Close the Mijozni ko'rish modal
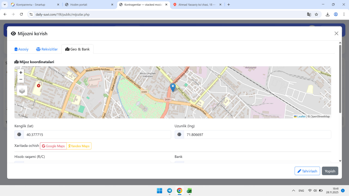This screenshot has width=349, height=196. click(x=336, y=33)
